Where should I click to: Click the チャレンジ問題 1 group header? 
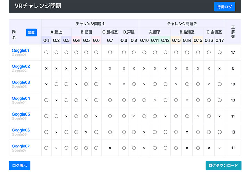(90, 24)
